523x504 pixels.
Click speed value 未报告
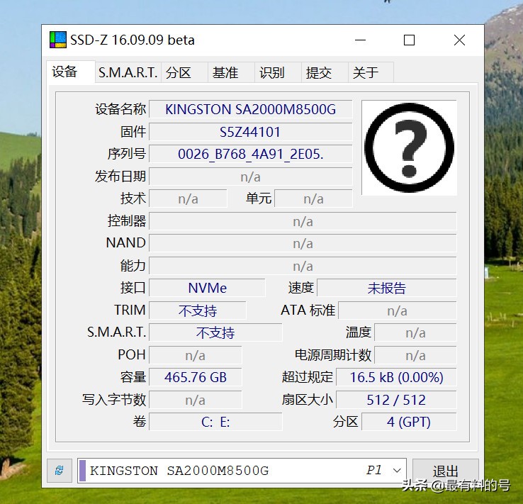coord(386,288)
